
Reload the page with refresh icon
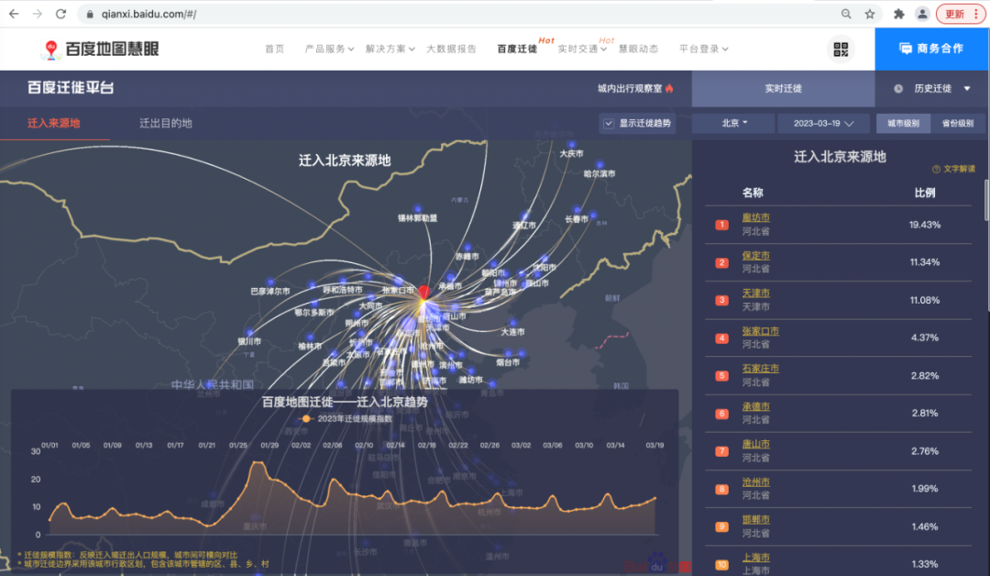(60, 14)
